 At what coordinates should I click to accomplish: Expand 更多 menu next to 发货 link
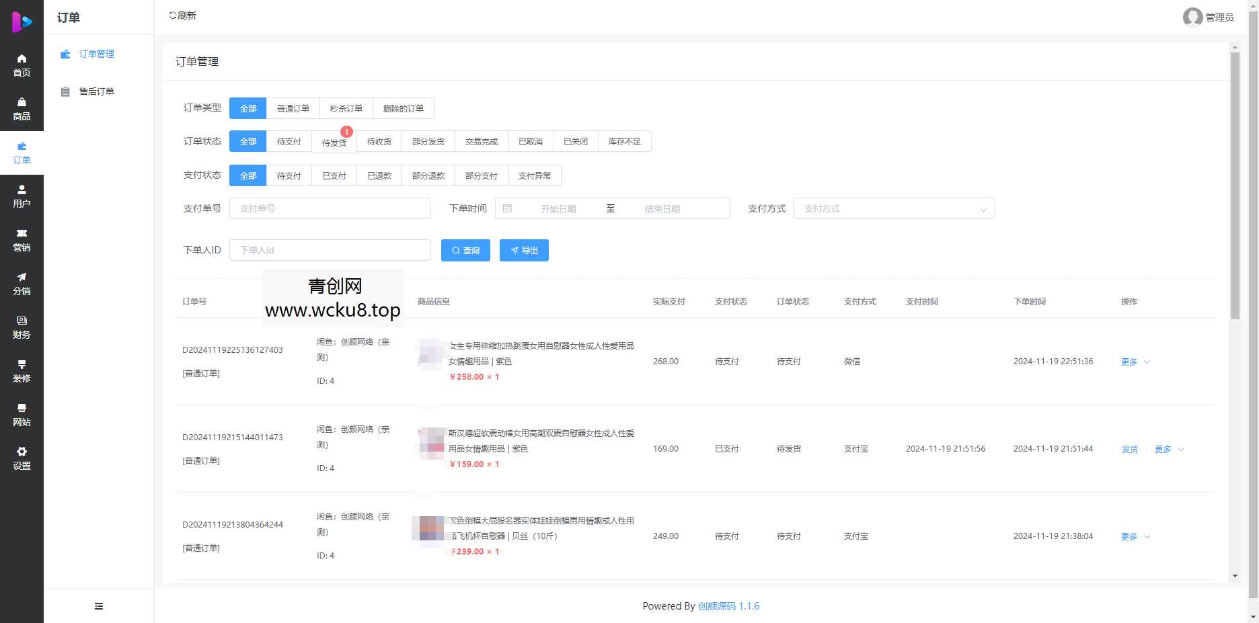pyautogui.click(x=1163, y=449)
